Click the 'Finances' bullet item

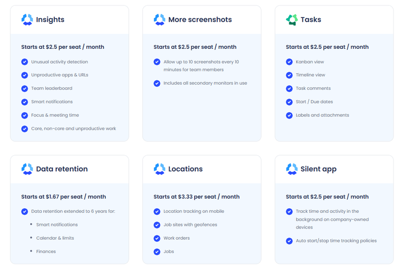coord(46,251)
